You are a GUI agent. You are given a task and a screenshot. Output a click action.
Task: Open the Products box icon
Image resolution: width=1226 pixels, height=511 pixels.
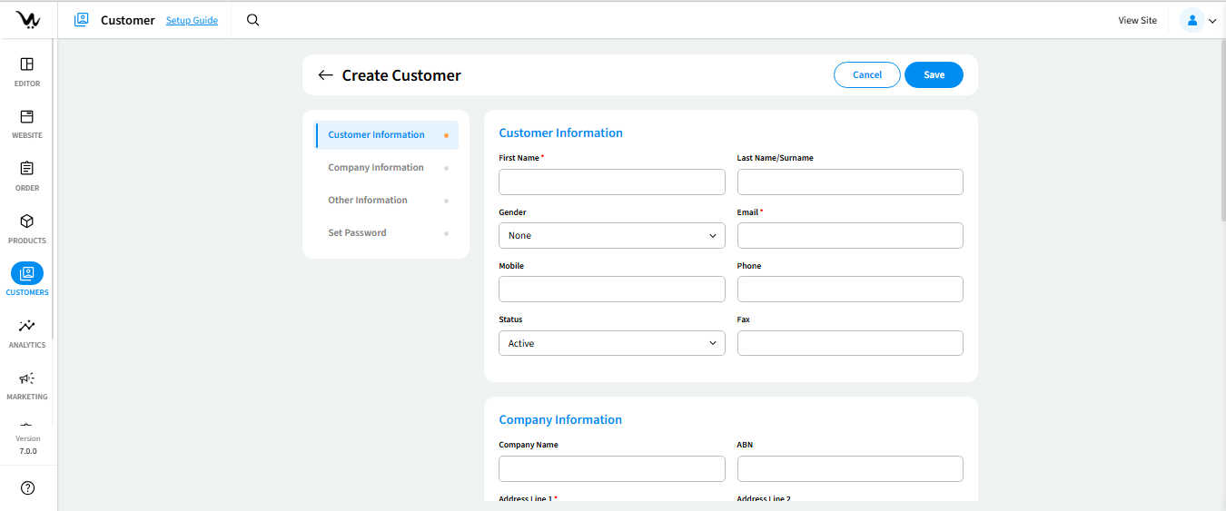27,221
